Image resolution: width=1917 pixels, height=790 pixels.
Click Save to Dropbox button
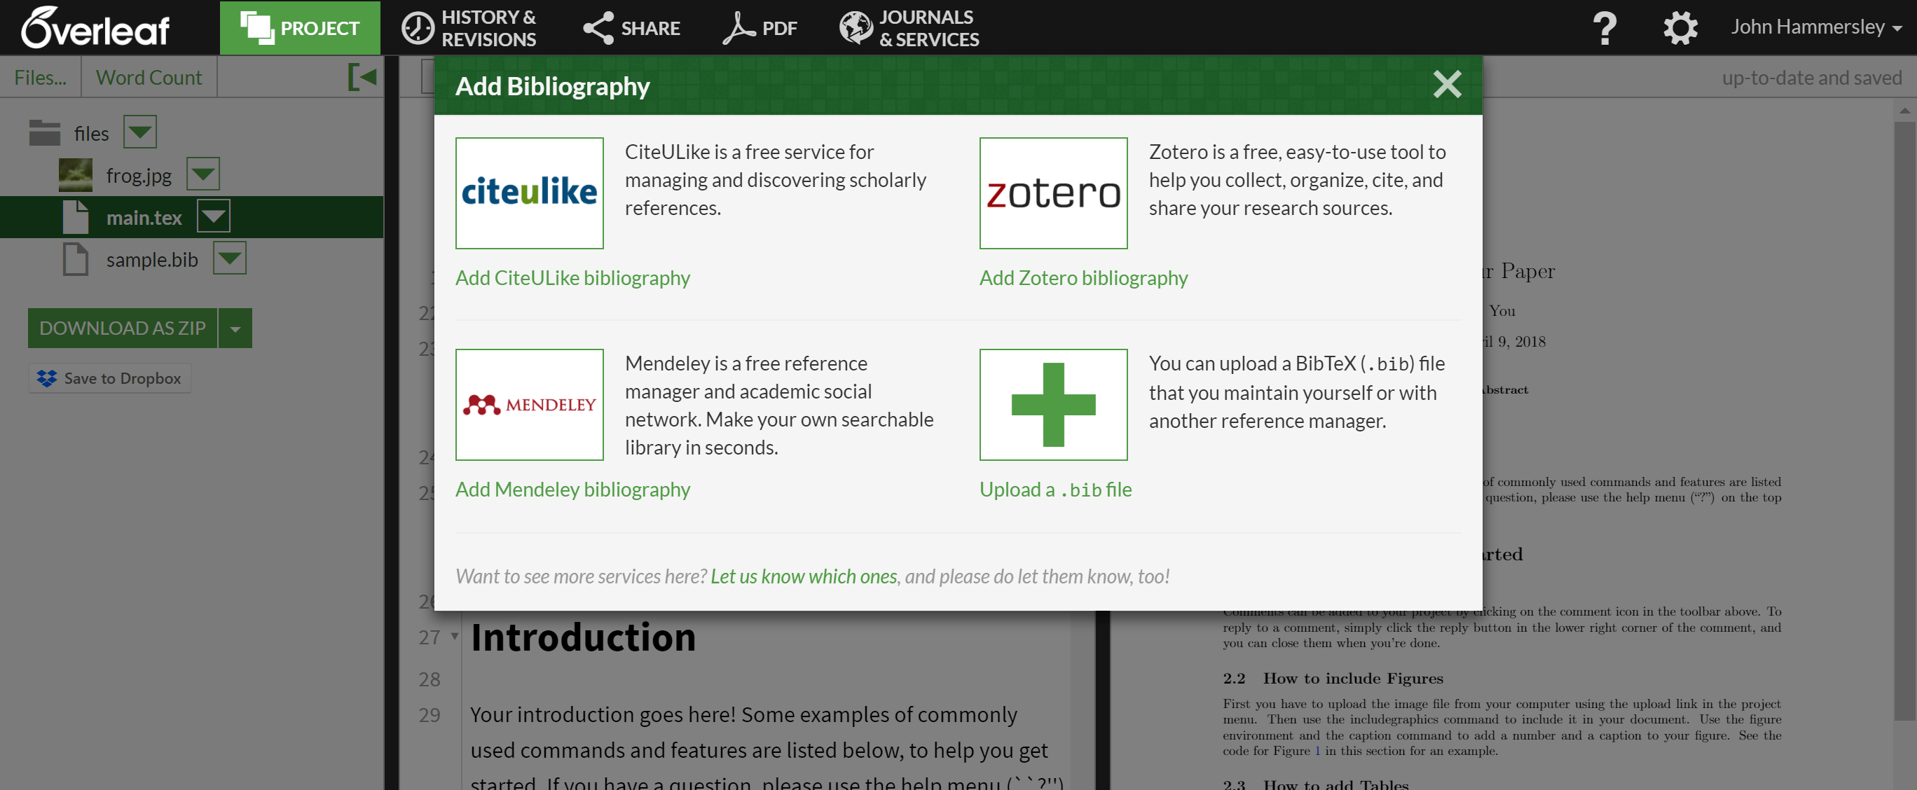110,378
